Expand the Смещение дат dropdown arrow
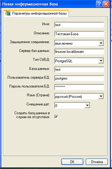Image resolution: width=112 pixels, height=169 pixels. [x=87, y=105]
